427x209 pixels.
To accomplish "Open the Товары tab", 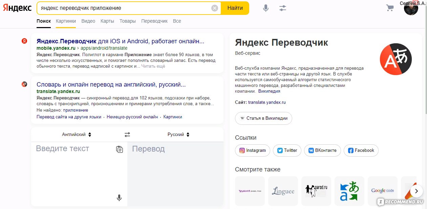I will 128,21.
